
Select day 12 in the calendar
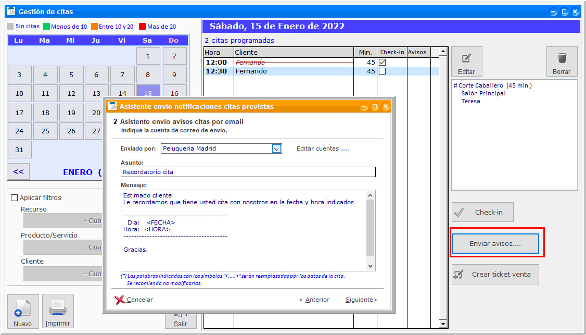point(71,94)
